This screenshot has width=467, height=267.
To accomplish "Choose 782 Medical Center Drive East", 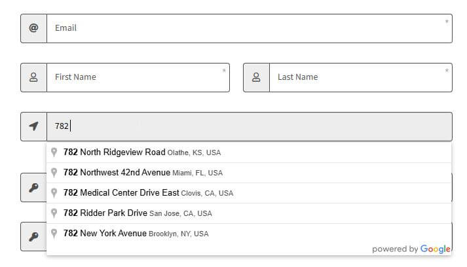I will [249, 193].
